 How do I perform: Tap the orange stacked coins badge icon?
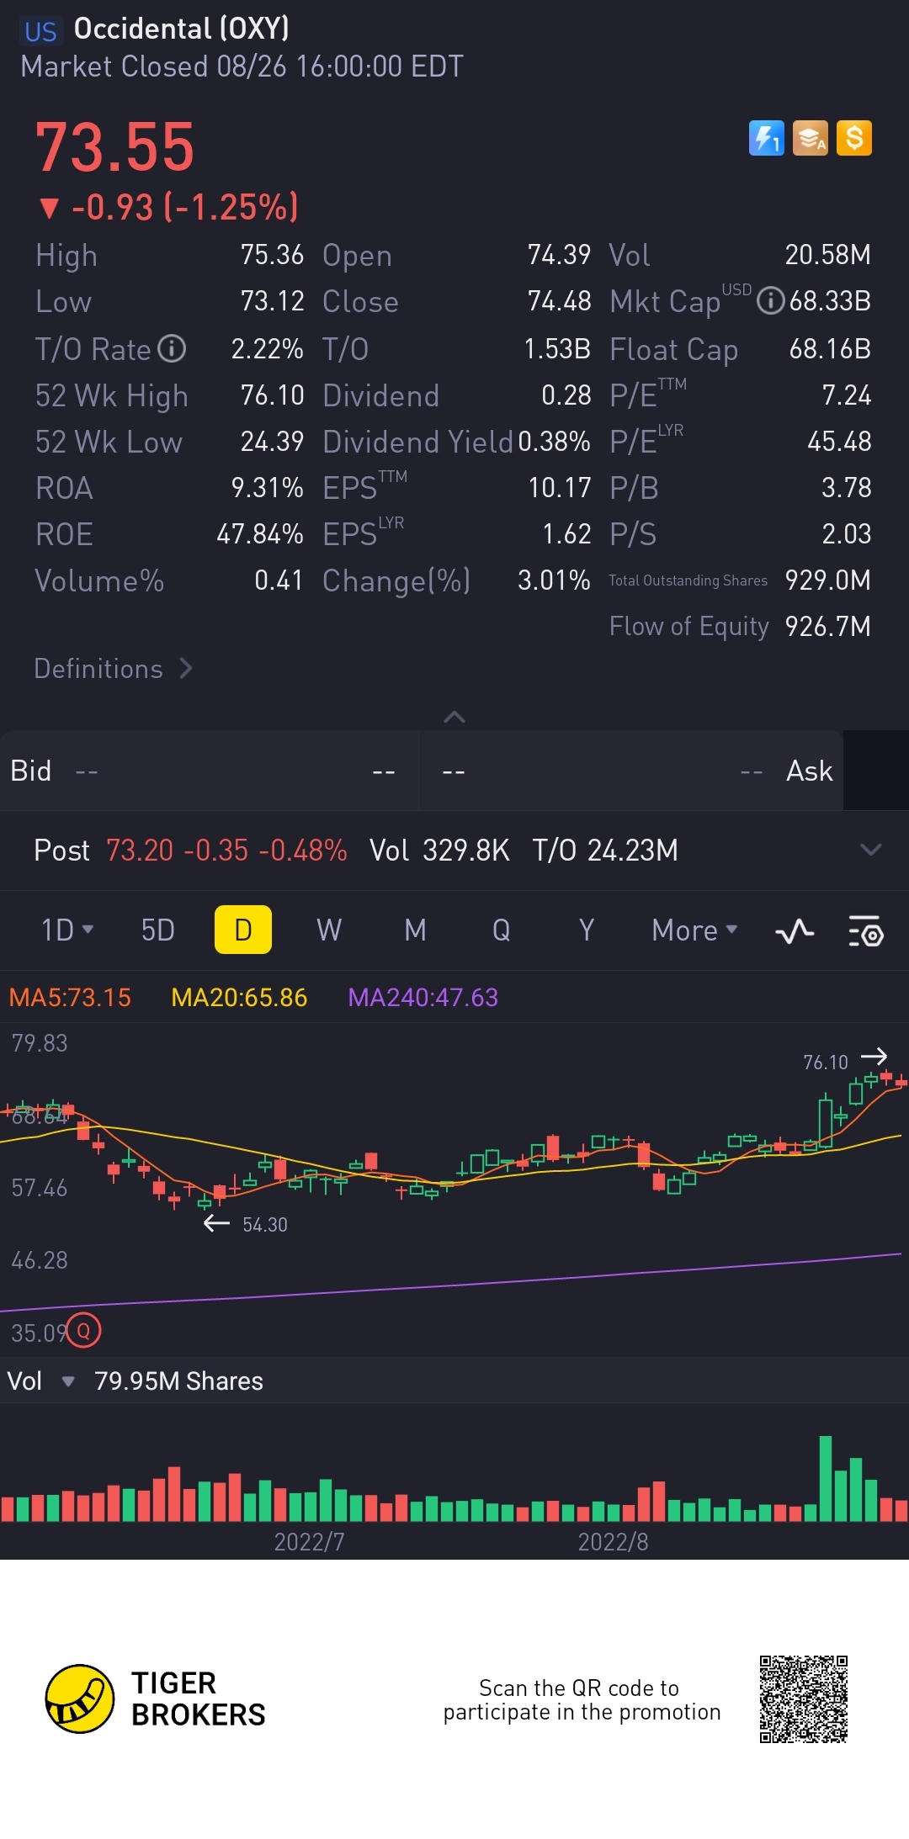[811, 138]
